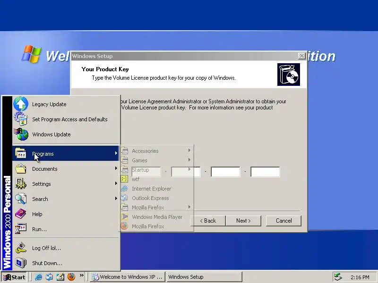Expand the Accessories submenu arrow
The image size is (378, 283).
point(189,150)
